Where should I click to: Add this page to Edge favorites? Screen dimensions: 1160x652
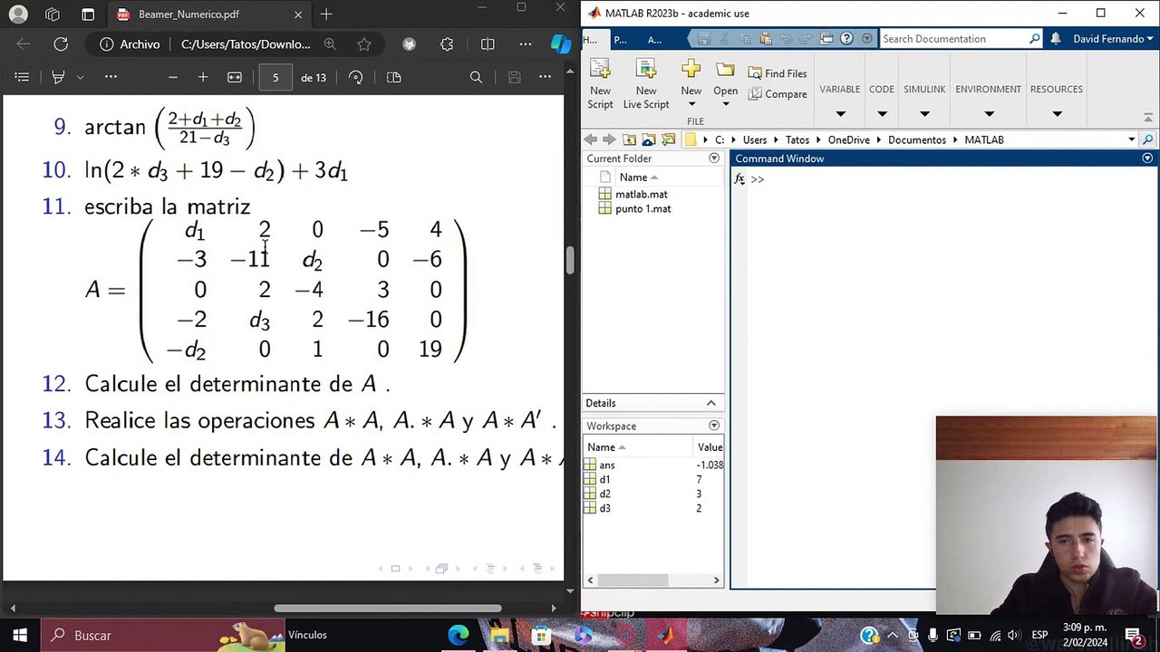(x=364, y=43)
